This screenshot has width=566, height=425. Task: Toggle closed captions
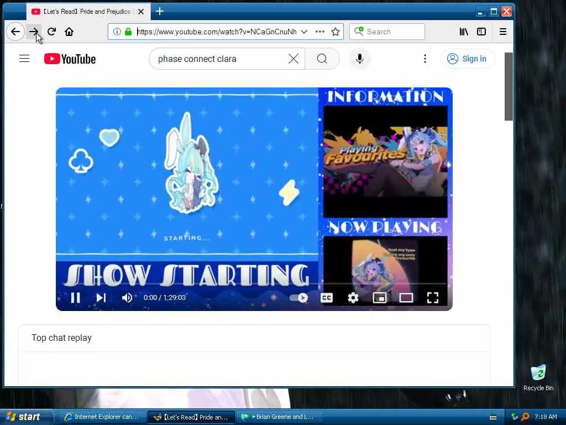[326, 297]
